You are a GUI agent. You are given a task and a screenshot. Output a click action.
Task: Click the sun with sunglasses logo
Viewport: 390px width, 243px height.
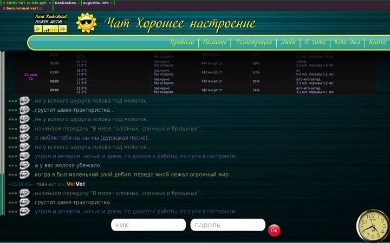point(86,23)
